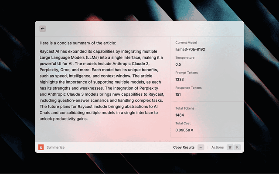Click the summary paragraph about Raycast AI
Viewport: 279px width, 174px height.
coord(102,85)
